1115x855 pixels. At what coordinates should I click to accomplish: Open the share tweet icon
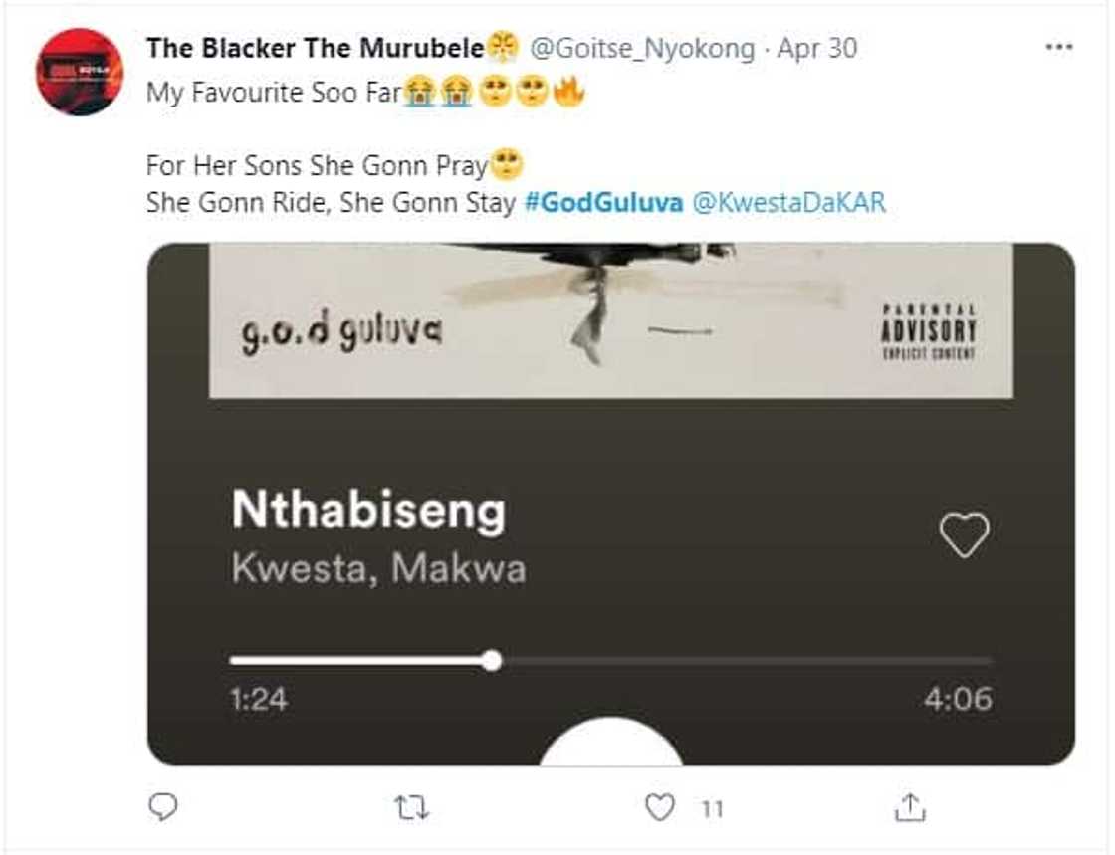[x=909, y=807]
